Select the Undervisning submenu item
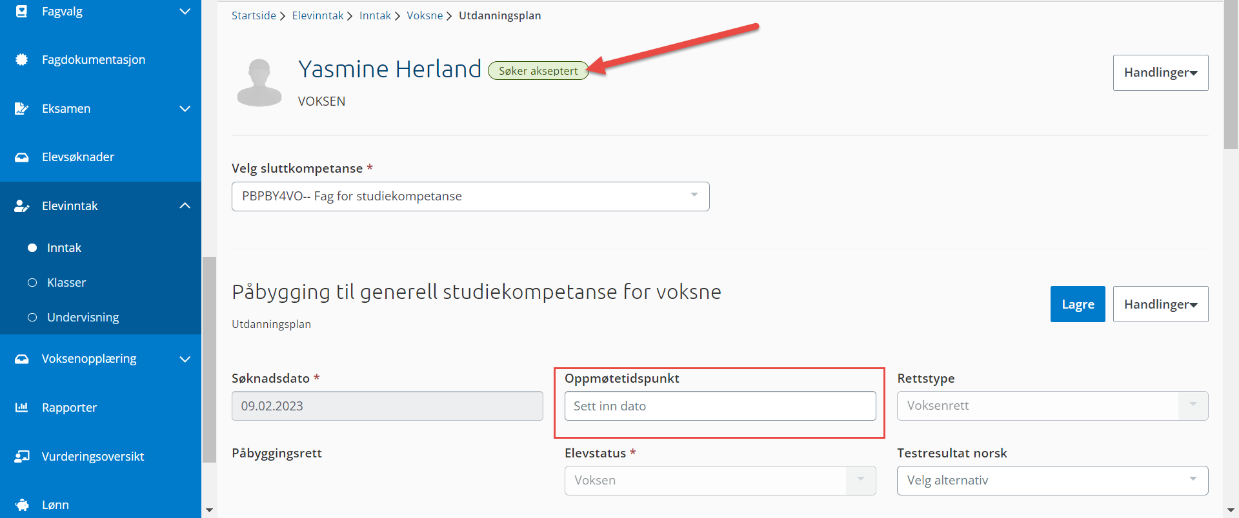 point(83,317)
